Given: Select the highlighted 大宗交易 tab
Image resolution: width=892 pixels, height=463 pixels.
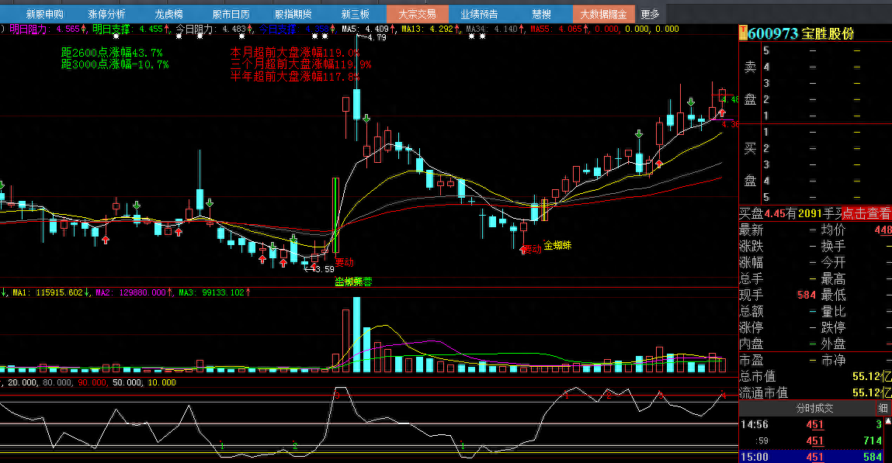Looking at the screenshot, I should 418,14.
